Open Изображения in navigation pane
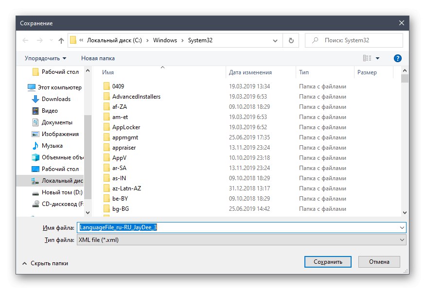The width and height of the screenshot is (425, 290). point(55,134)
